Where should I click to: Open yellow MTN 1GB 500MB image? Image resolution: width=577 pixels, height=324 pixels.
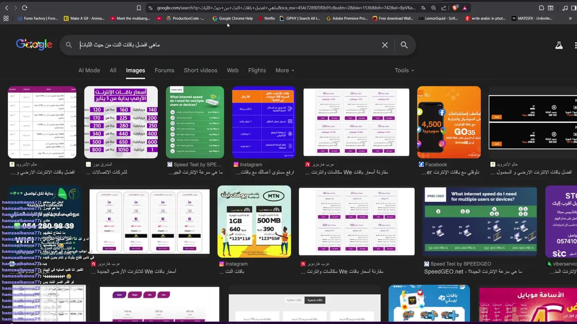(254, 221)
